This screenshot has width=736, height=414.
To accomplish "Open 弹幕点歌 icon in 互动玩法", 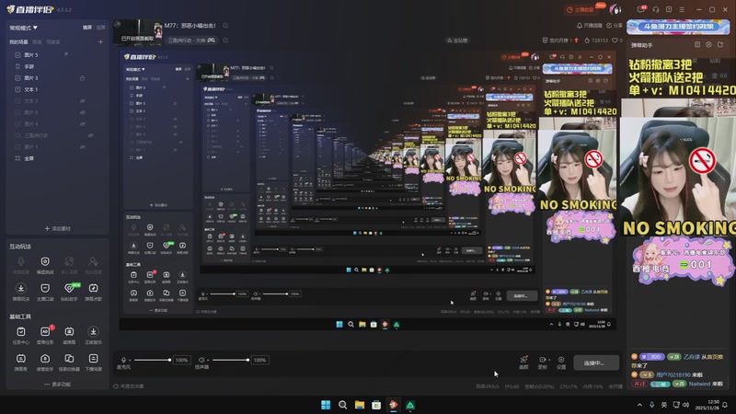I will point(94,288).
